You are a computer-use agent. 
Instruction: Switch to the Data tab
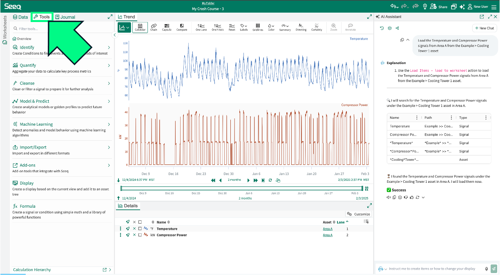pos(20,17)
